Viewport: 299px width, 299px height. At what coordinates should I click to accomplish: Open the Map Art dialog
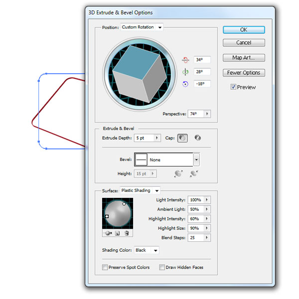(244, 58)
